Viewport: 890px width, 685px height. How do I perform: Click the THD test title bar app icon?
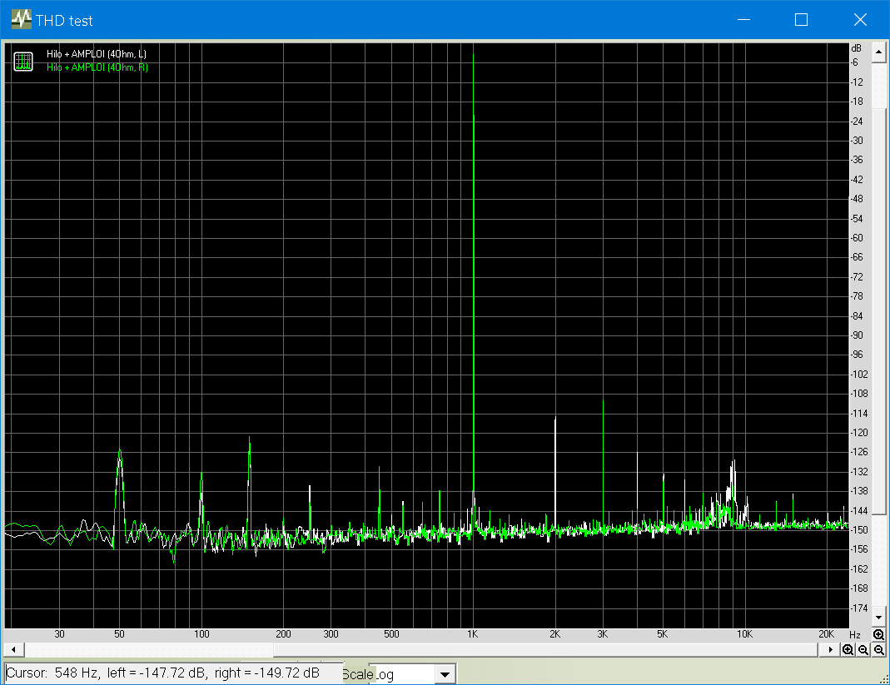point(21,20)
